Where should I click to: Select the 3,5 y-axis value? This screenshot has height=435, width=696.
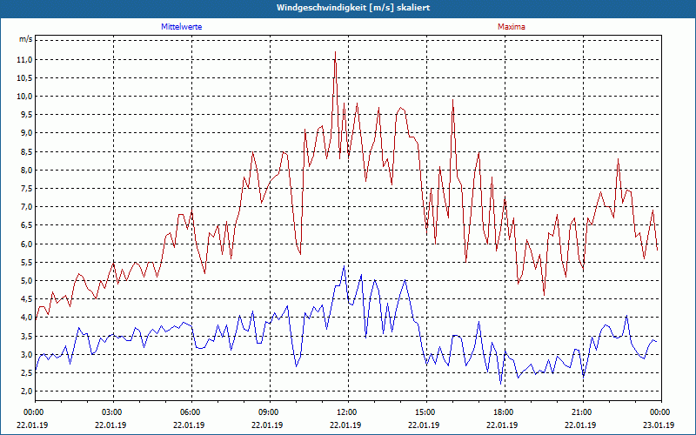point(26,336)
